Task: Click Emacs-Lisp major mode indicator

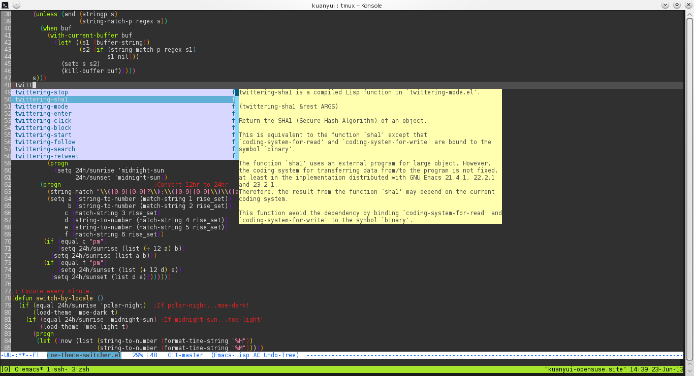Action: pos(232,355)
